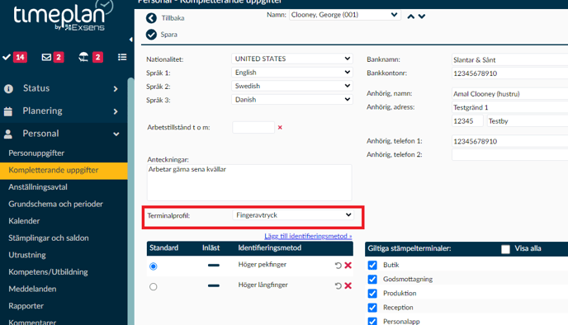
Task: Open the Språk 1 dropdown
Action: tap(292, 73)
